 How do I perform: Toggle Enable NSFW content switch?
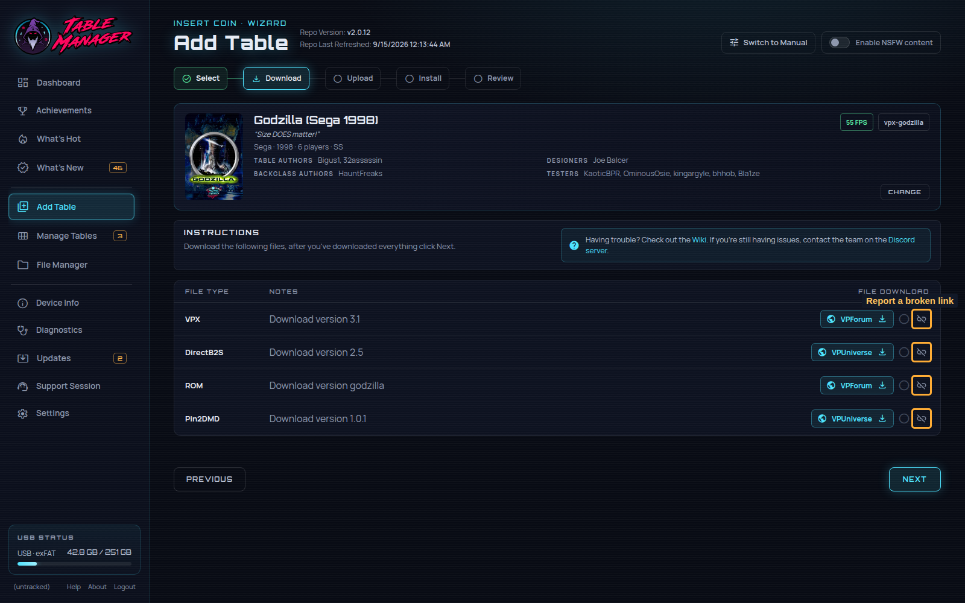click(x=839, y=43)
